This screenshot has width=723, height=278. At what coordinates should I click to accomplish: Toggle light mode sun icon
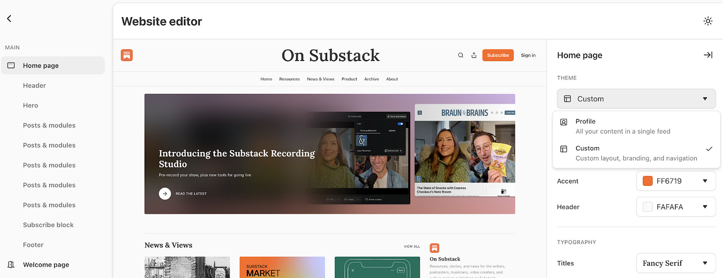point(708,21)
